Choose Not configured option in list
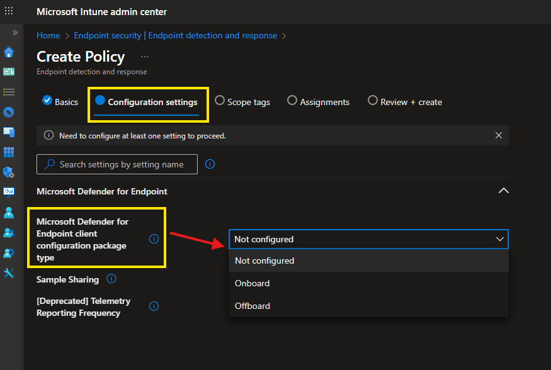Image resolution: width=551 pixels, height=370 pixels. (x=368, y=261)
